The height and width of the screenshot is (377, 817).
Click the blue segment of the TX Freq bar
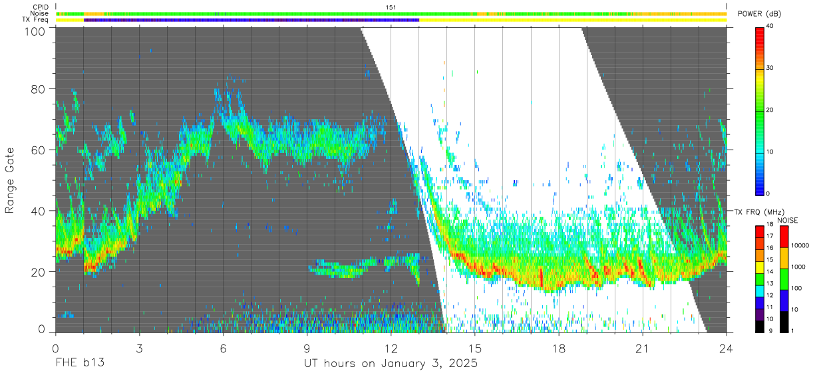click(x=251, y=20)
